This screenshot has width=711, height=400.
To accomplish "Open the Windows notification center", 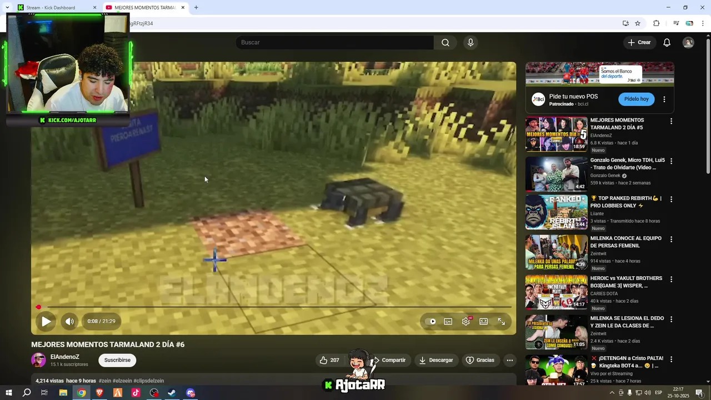I will pyautogui.click(x=699, y=393).
